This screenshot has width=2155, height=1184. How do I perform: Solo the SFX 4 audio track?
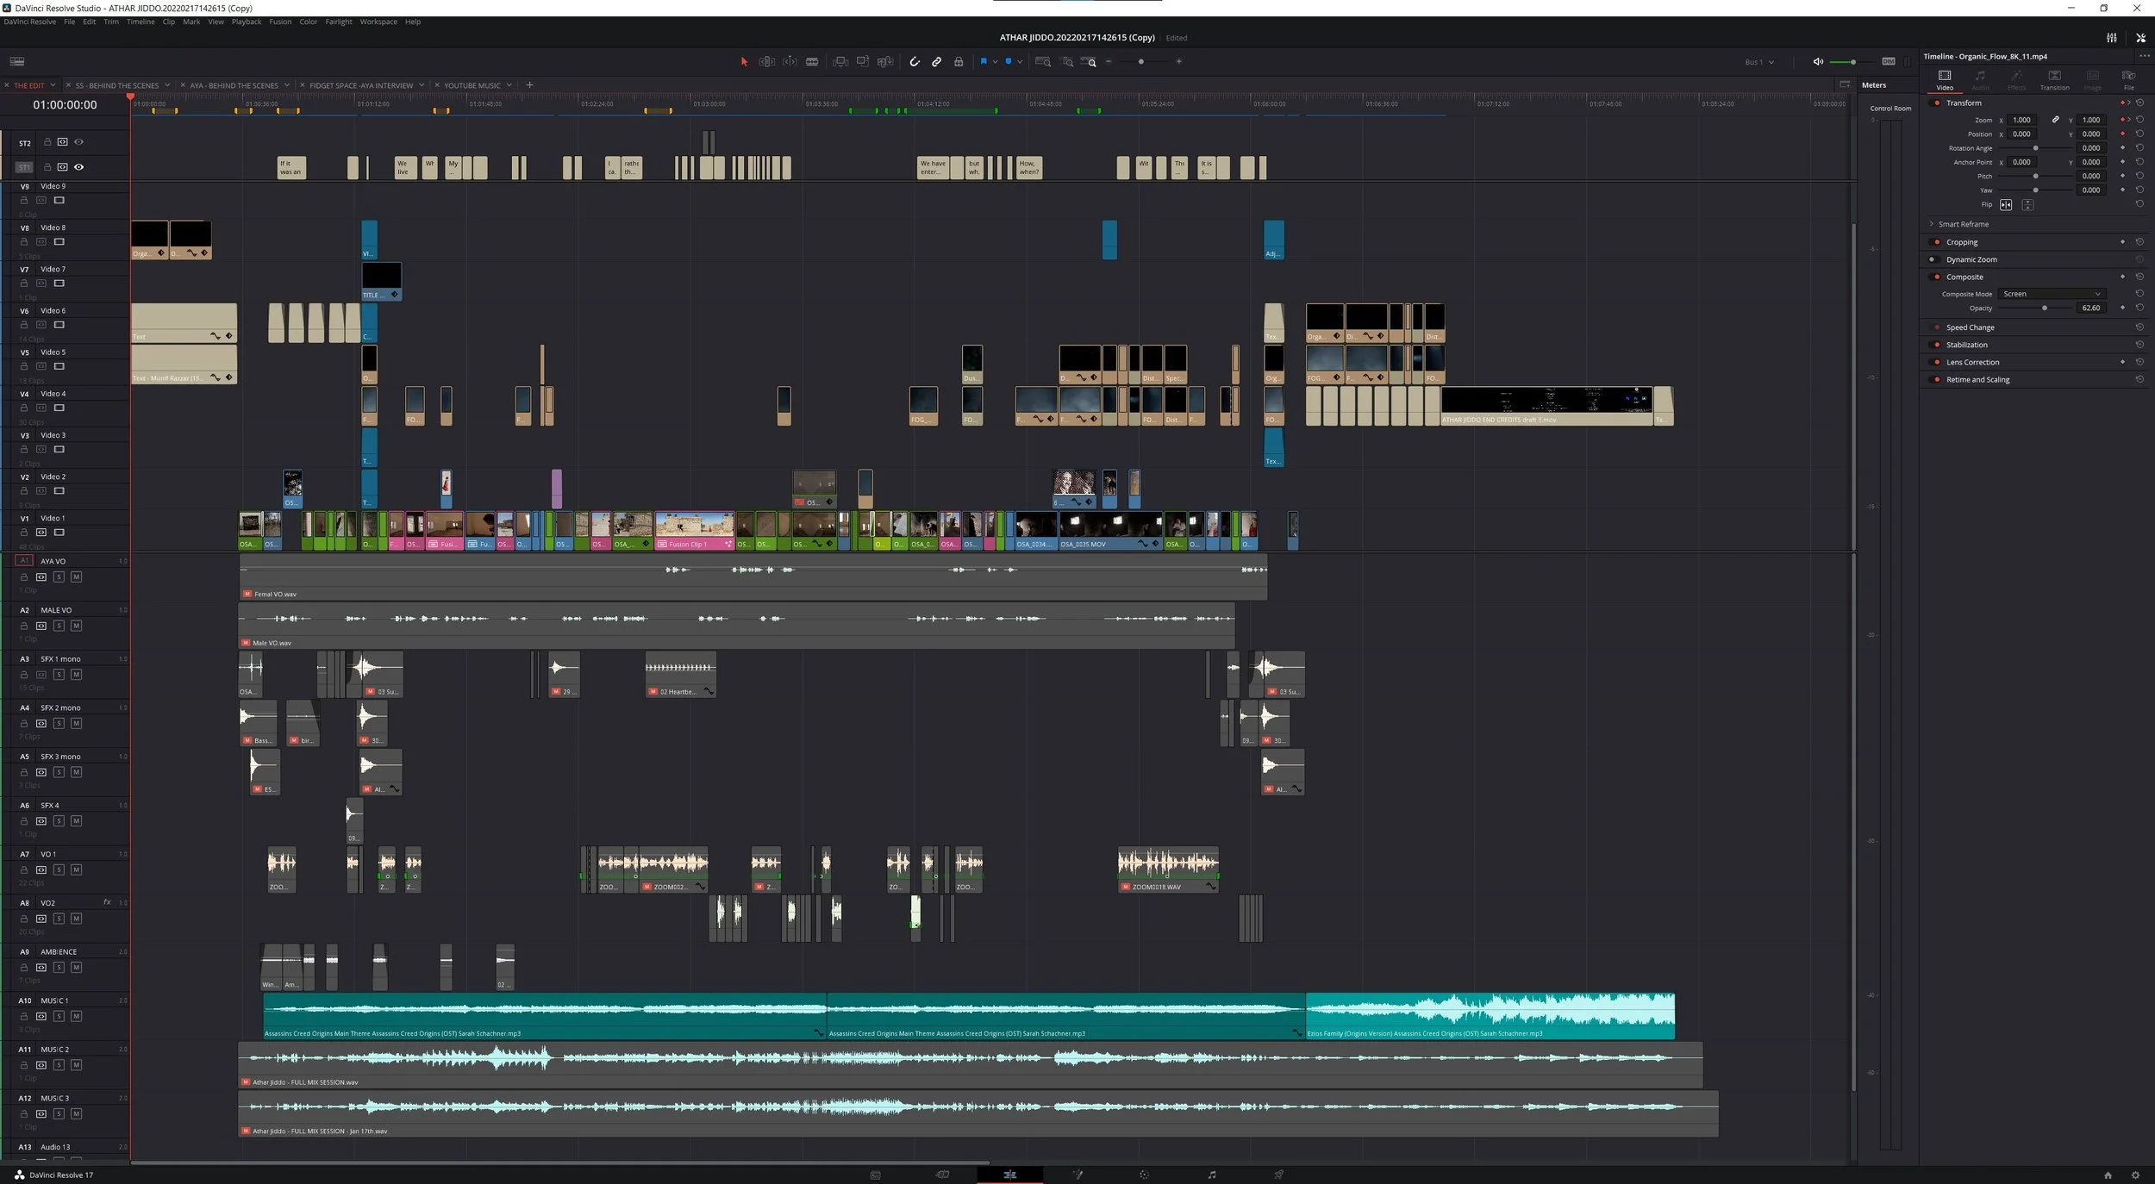click(59, 821)
